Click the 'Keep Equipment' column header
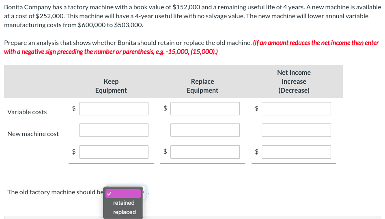385x219 pixels. click(x=111, y=86)
